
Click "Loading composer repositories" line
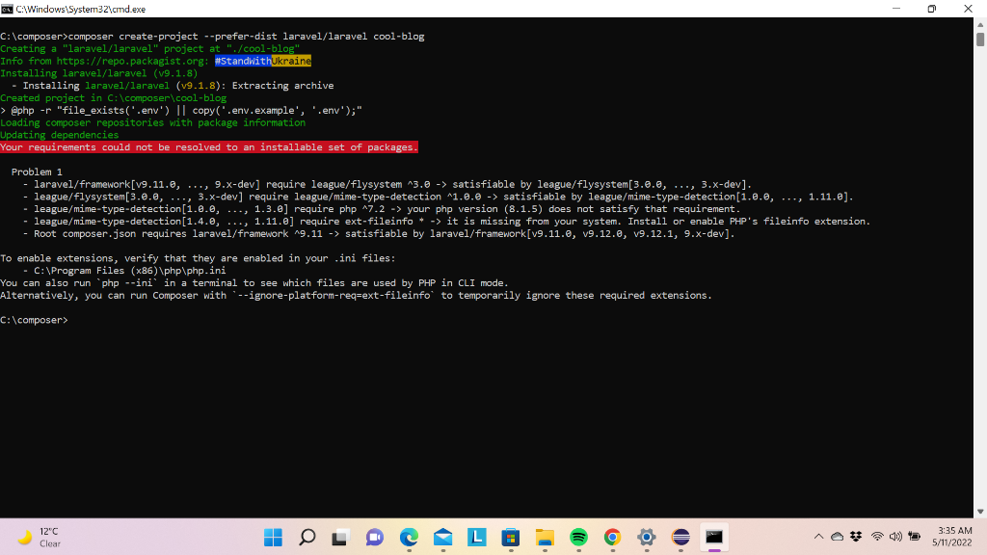153,122
